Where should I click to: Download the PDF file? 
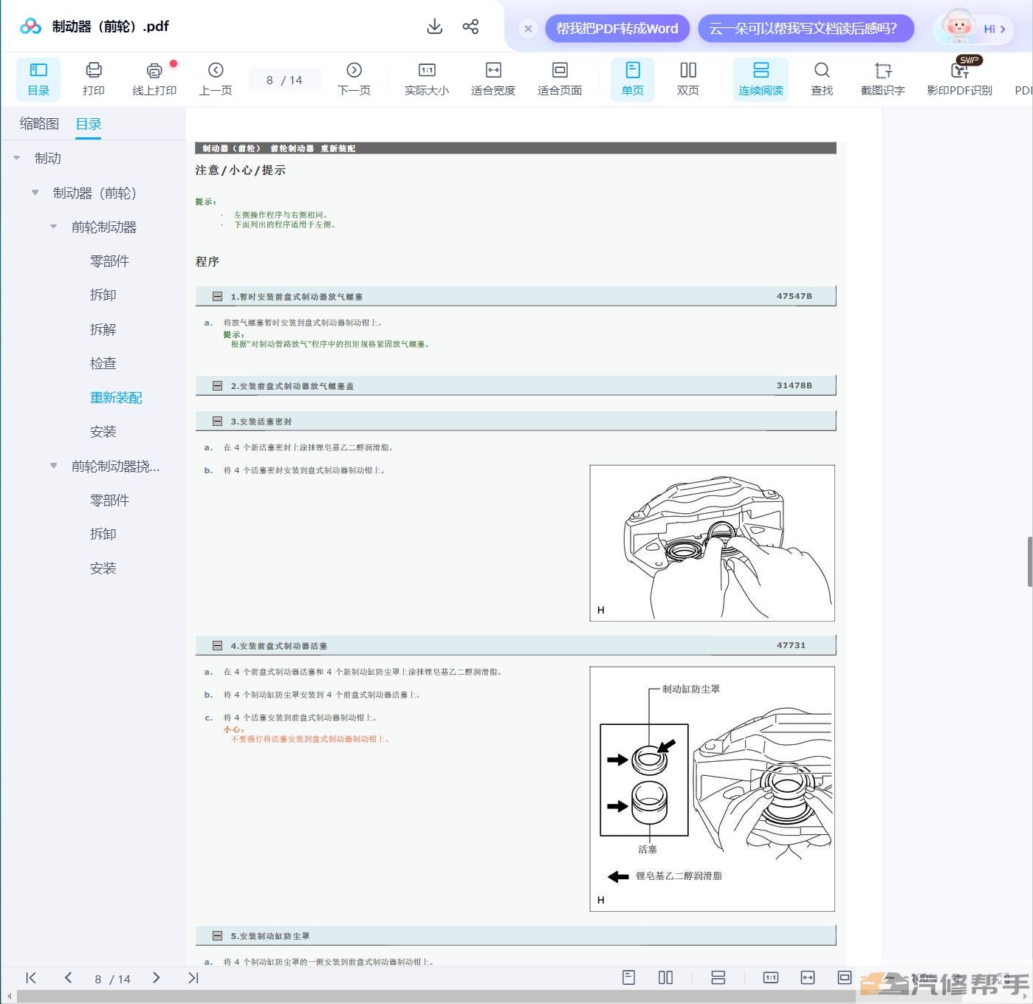click(435, 27)
